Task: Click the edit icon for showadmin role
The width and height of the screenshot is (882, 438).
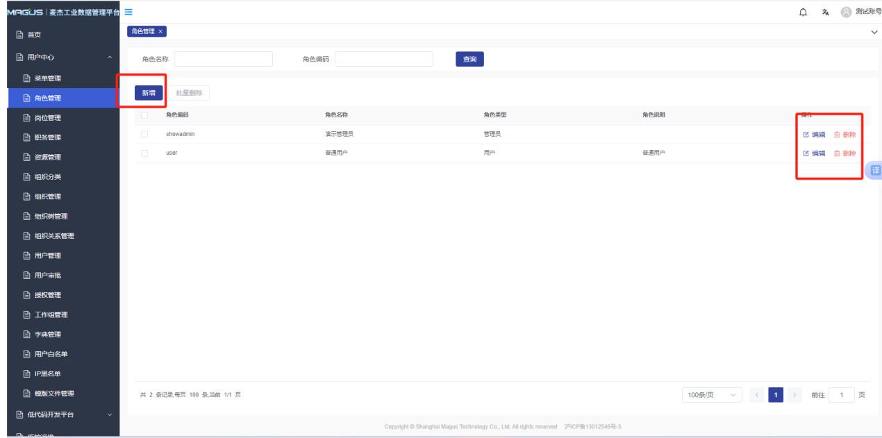Action: tap(806, 135)
